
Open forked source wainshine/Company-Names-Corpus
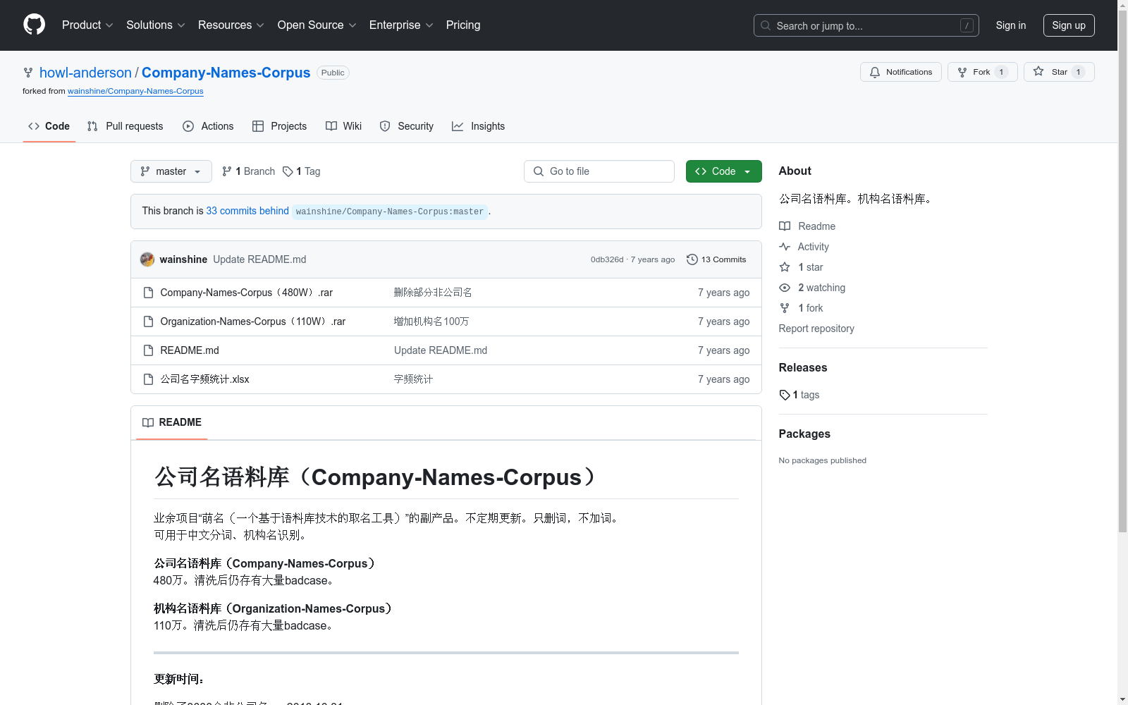[x=135, y=91]
